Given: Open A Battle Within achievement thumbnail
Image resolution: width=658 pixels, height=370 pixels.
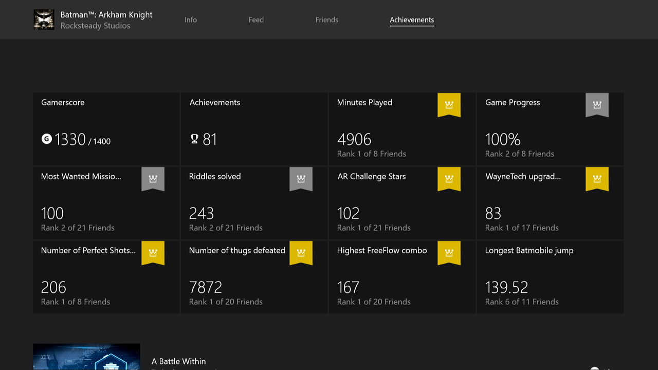Looking at the screenshot, I should (x=86, y=357).
